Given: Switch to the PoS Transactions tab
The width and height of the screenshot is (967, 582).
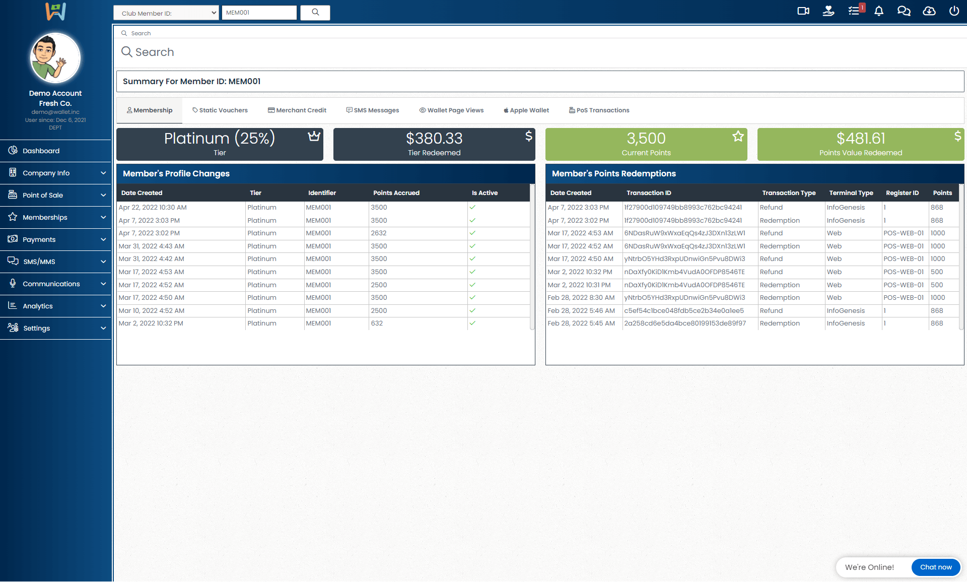Looking at the screenshot, I should (x=599, y=110).
